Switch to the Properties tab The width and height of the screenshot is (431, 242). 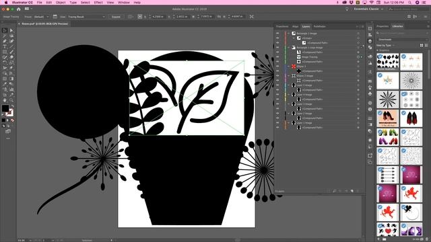coord(383,26)
